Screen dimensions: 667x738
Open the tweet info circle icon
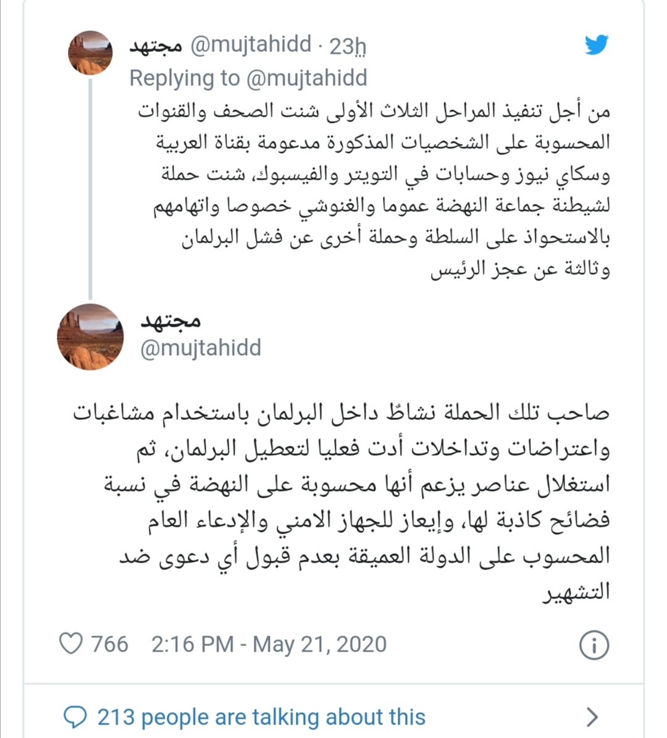pos(594,644)
